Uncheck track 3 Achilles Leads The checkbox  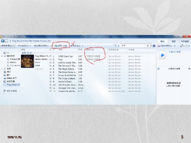(x=51, y=62)
